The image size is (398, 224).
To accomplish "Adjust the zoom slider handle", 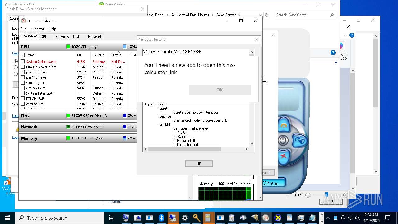I will [326, 195].
